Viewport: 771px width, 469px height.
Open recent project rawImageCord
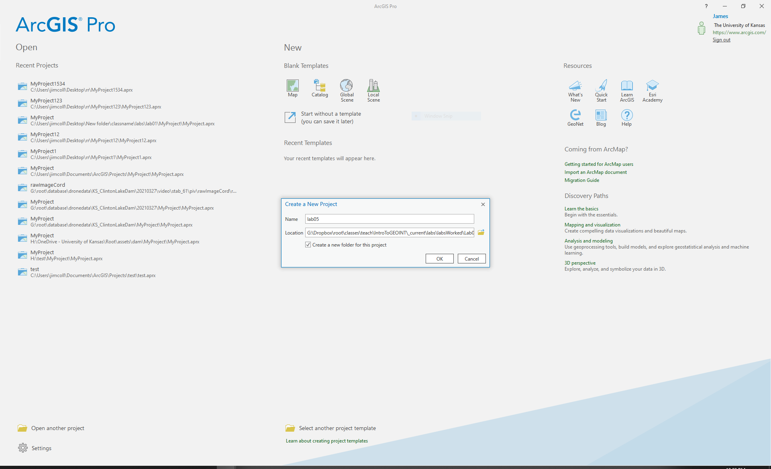click(133, 188)
